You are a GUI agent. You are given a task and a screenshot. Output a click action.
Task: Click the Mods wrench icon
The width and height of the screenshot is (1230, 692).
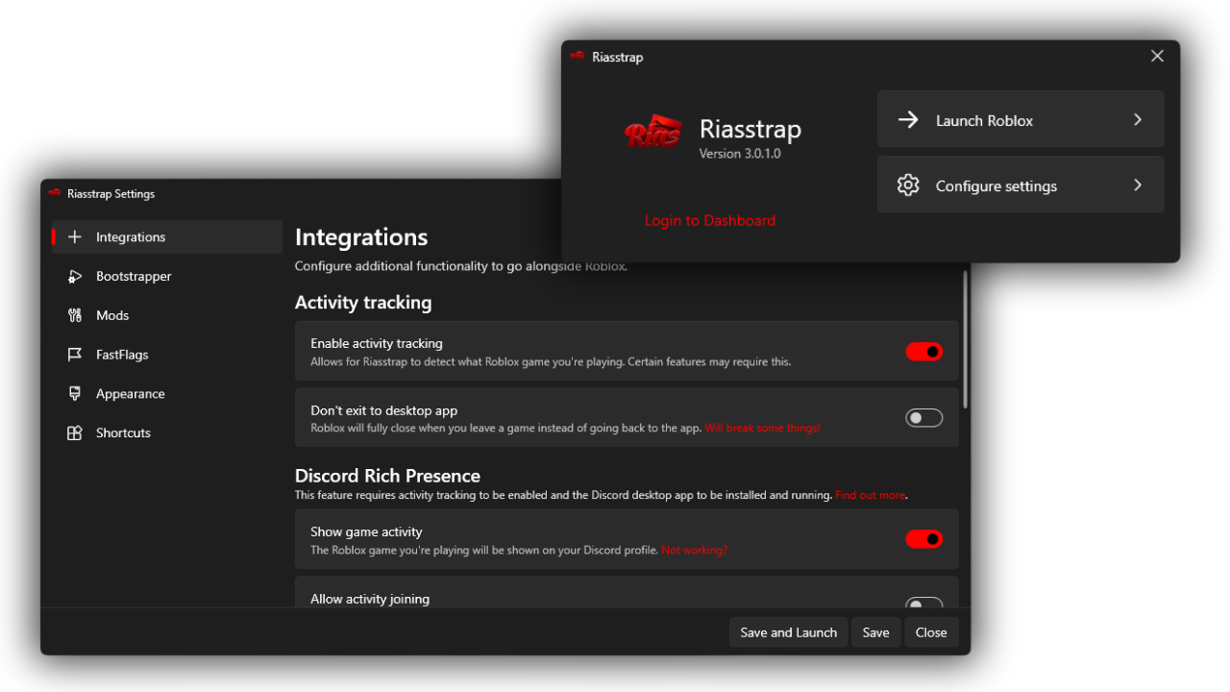[x=75, y=315]
